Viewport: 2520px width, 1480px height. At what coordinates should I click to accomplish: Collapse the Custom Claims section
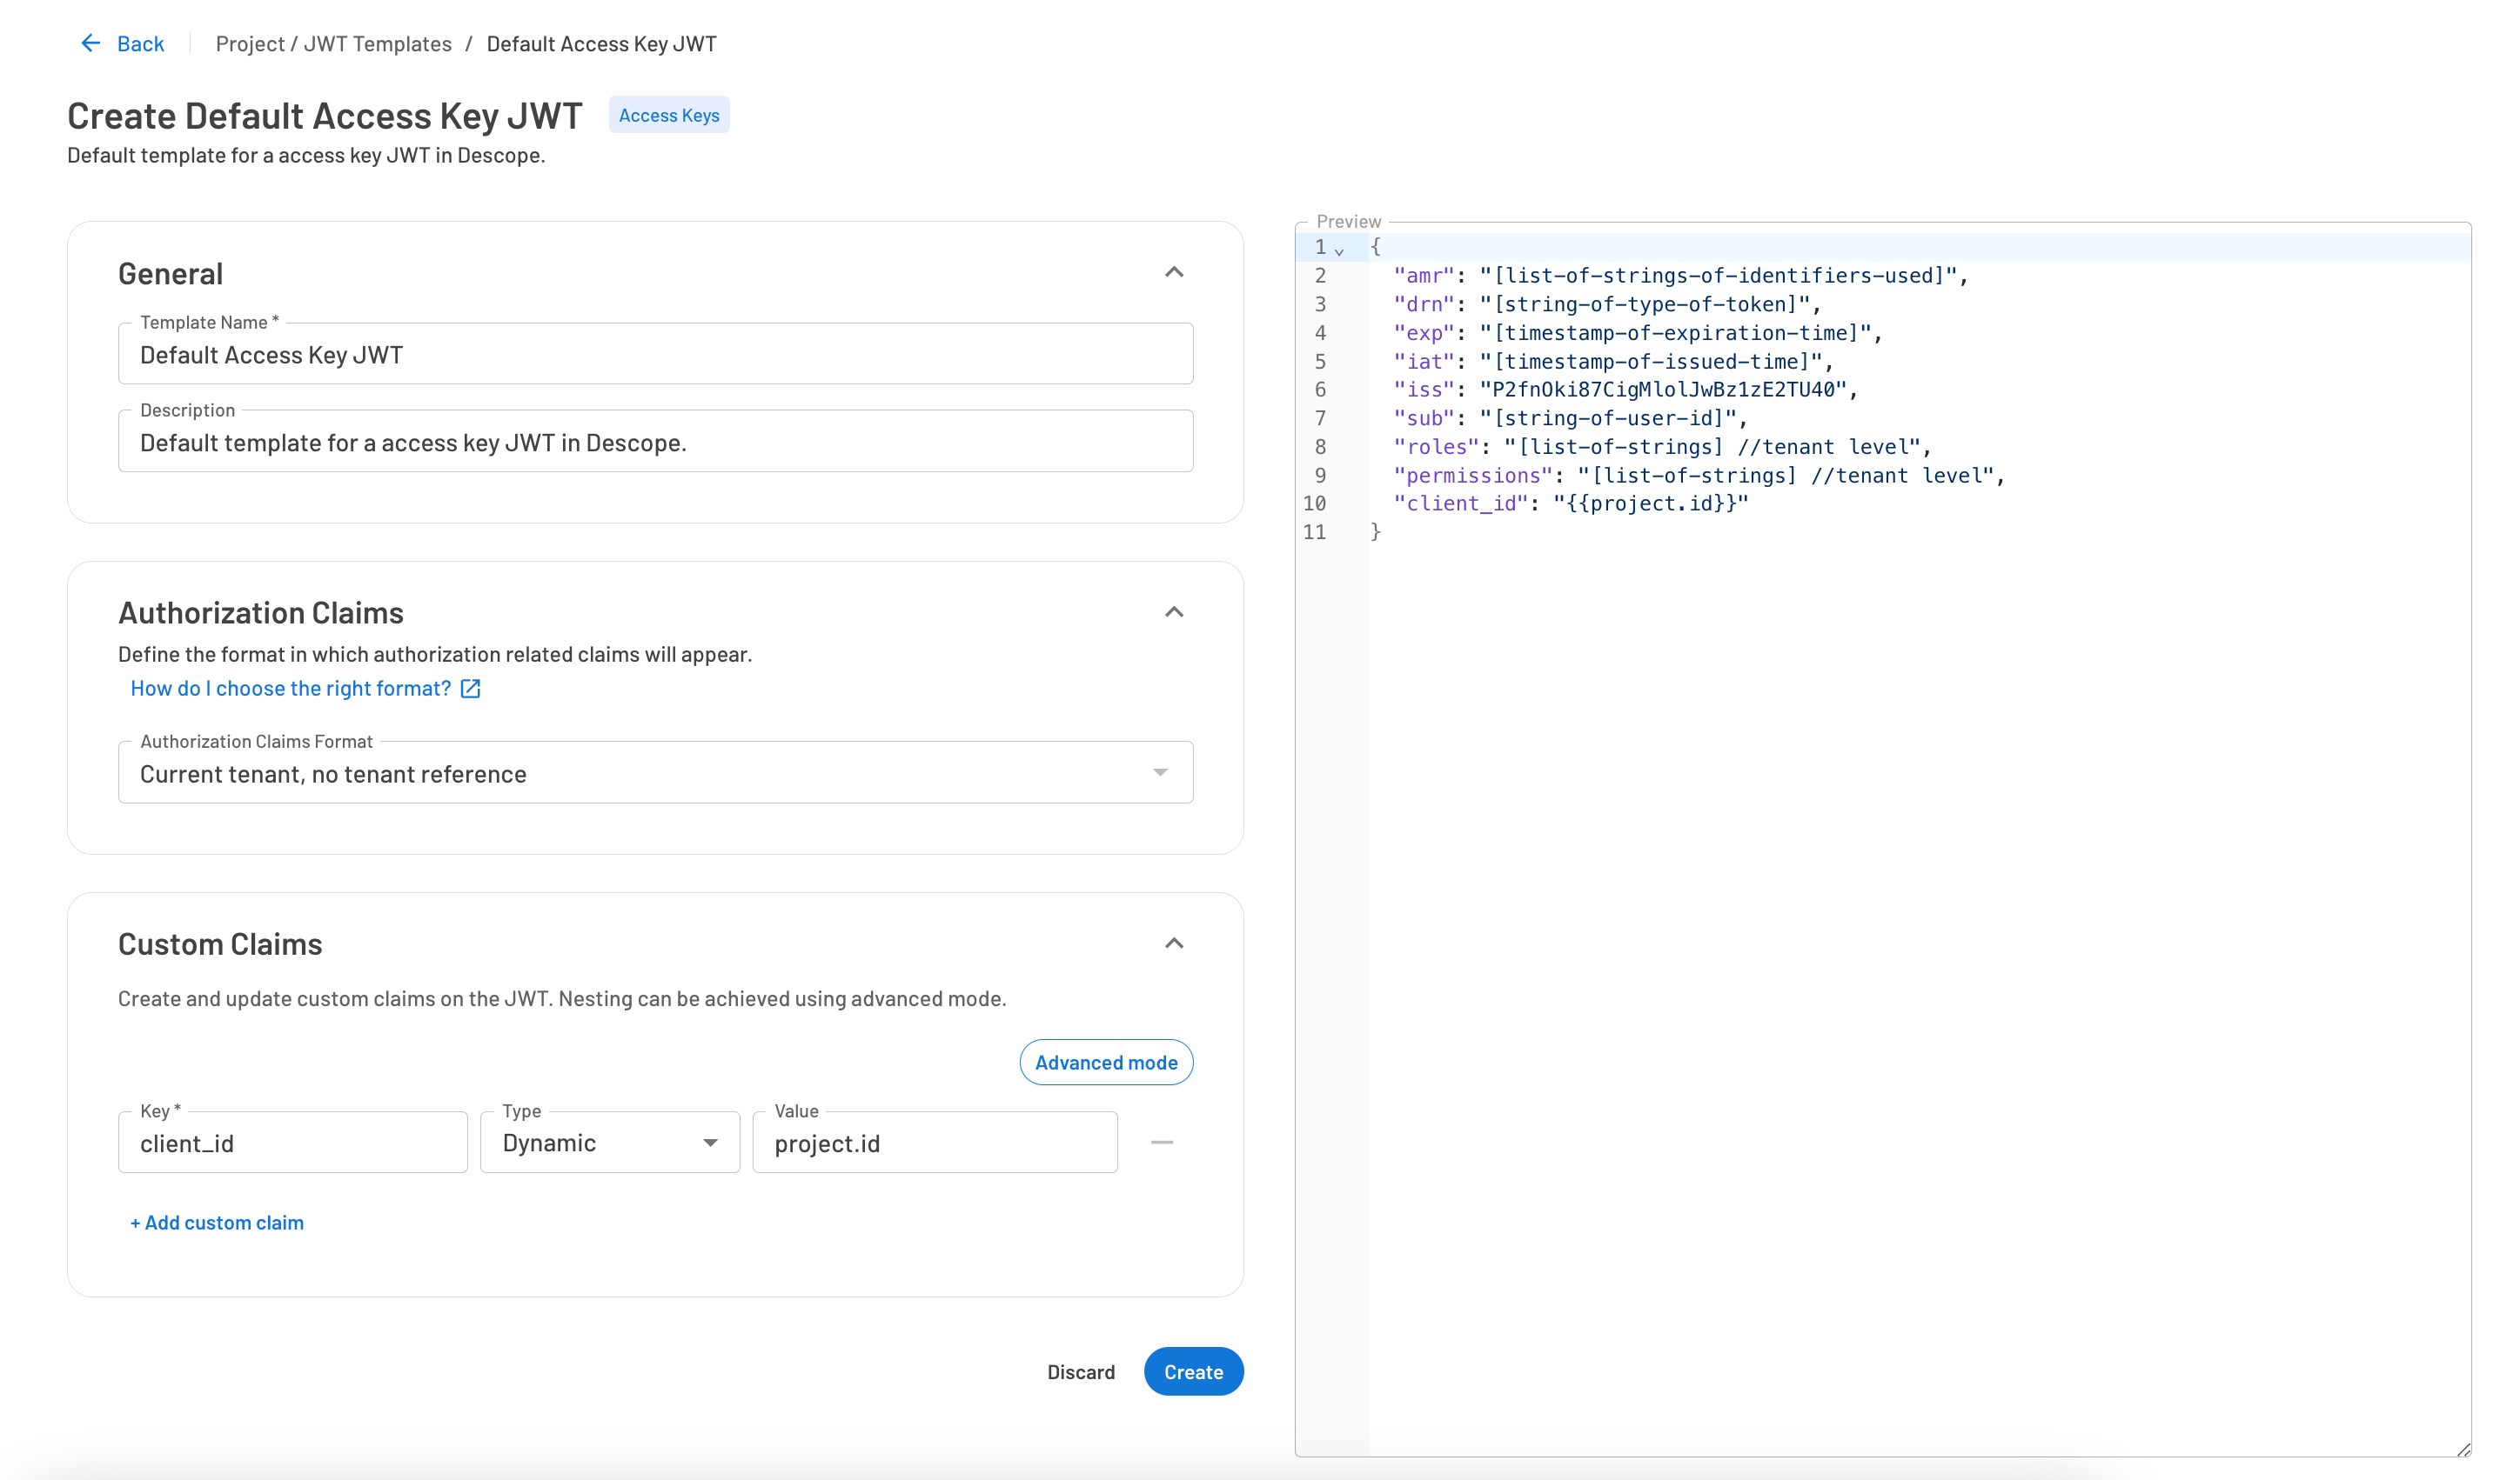pos(1175,942)
